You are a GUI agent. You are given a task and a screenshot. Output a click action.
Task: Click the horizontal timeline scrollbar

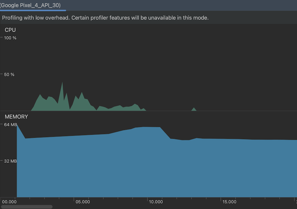(x=27, y=206)
